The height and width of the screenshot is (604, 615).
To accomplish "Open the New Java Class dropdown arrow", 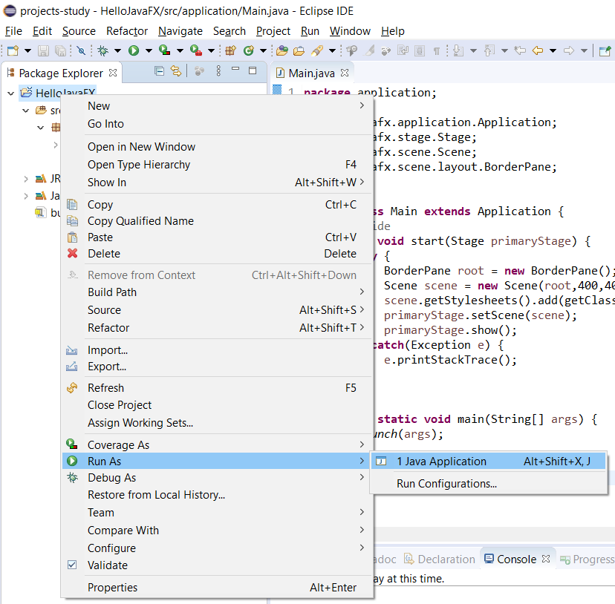I will 263,50.
